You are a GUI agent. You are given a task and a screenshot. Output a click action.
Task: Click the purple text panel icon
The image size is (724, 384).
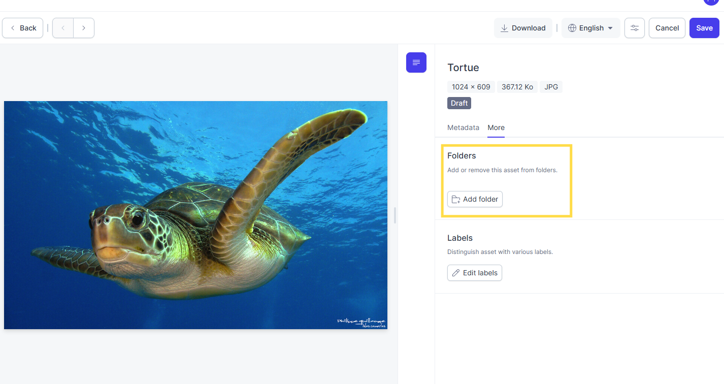point(416,62)
